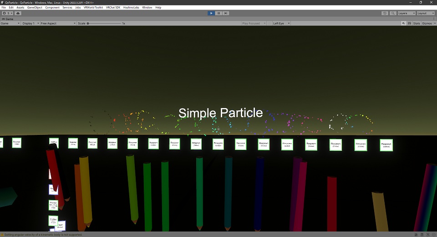Open the Display 1 dropdown

point(30,23)
